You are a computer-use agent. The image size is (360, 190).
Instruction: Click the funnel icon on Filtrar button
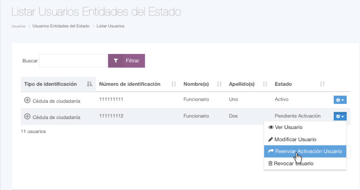point(116,61)
